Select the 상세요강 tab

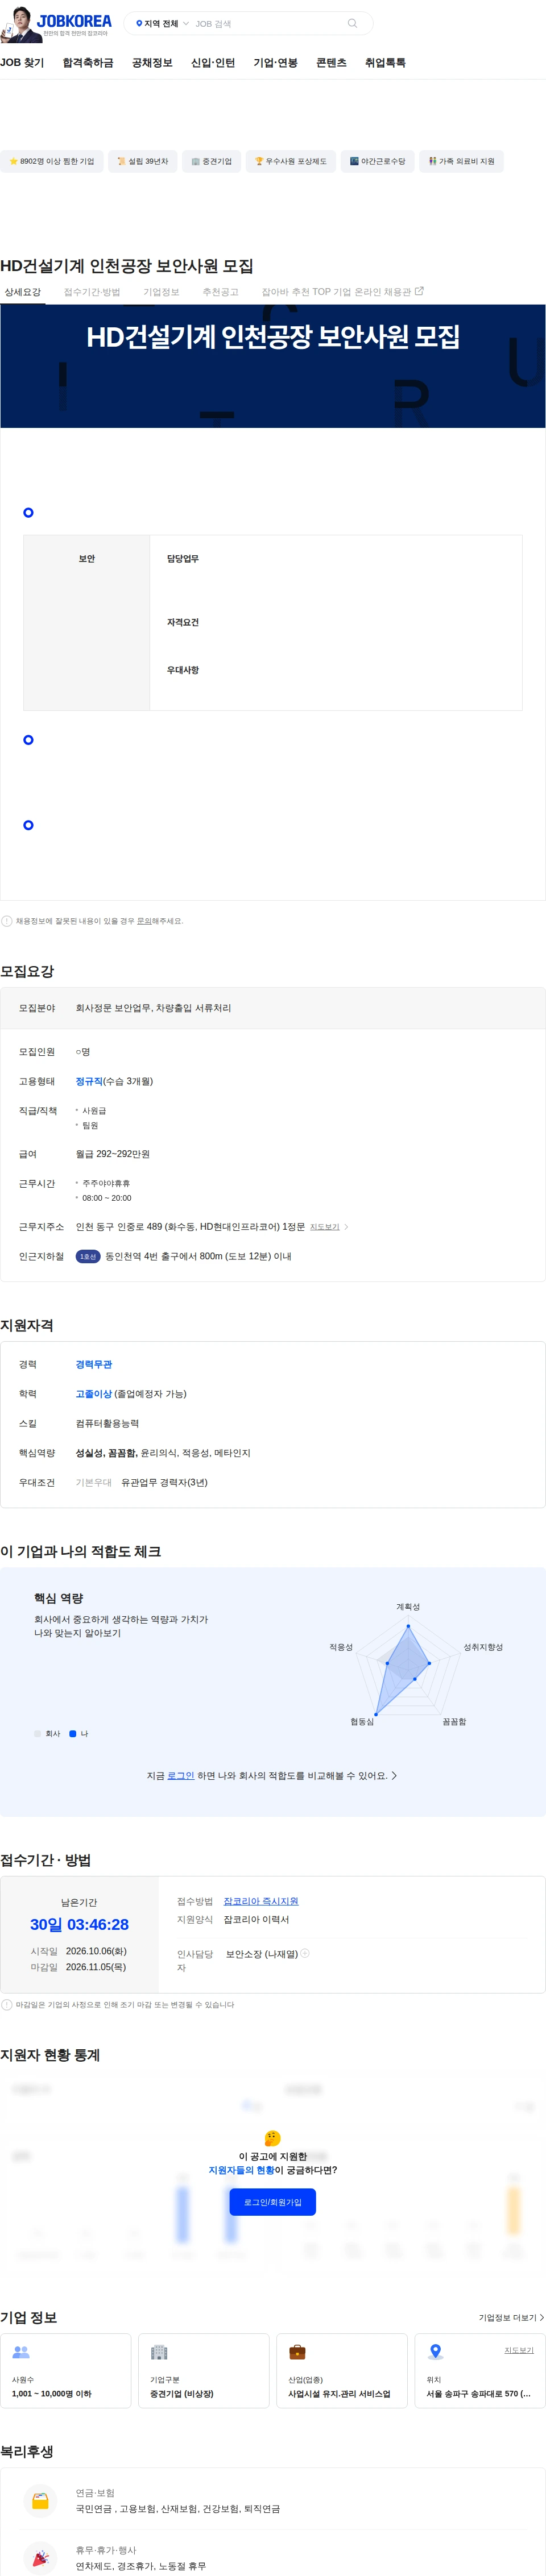click(22, 292)
